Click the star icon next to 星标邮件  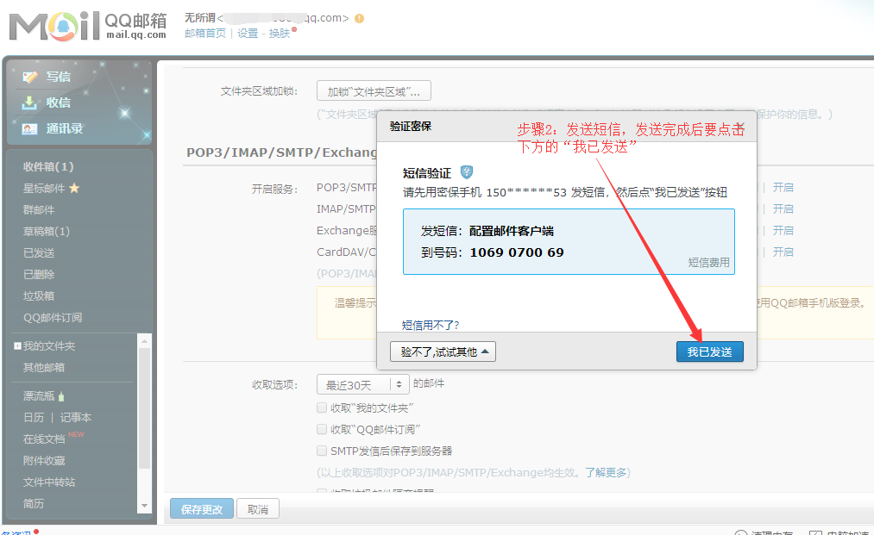click(74, 188)
